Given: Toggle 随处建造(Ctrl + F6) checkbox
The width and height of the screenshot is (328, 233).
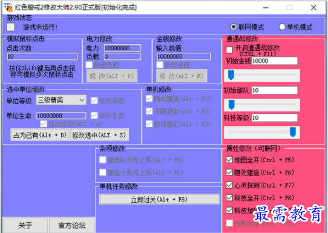Looking at the screenshot, I should pos(229,172).
